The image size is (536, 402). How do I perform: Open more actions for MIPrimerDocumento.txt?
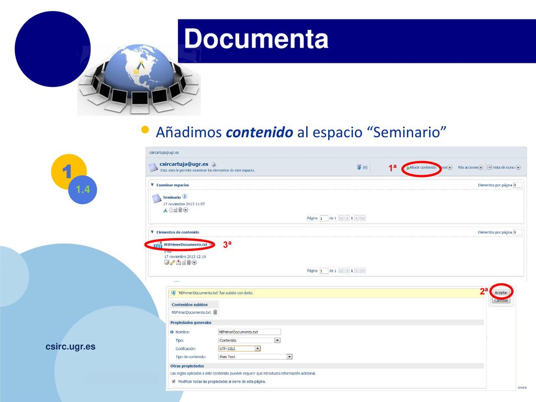(194, 263)
